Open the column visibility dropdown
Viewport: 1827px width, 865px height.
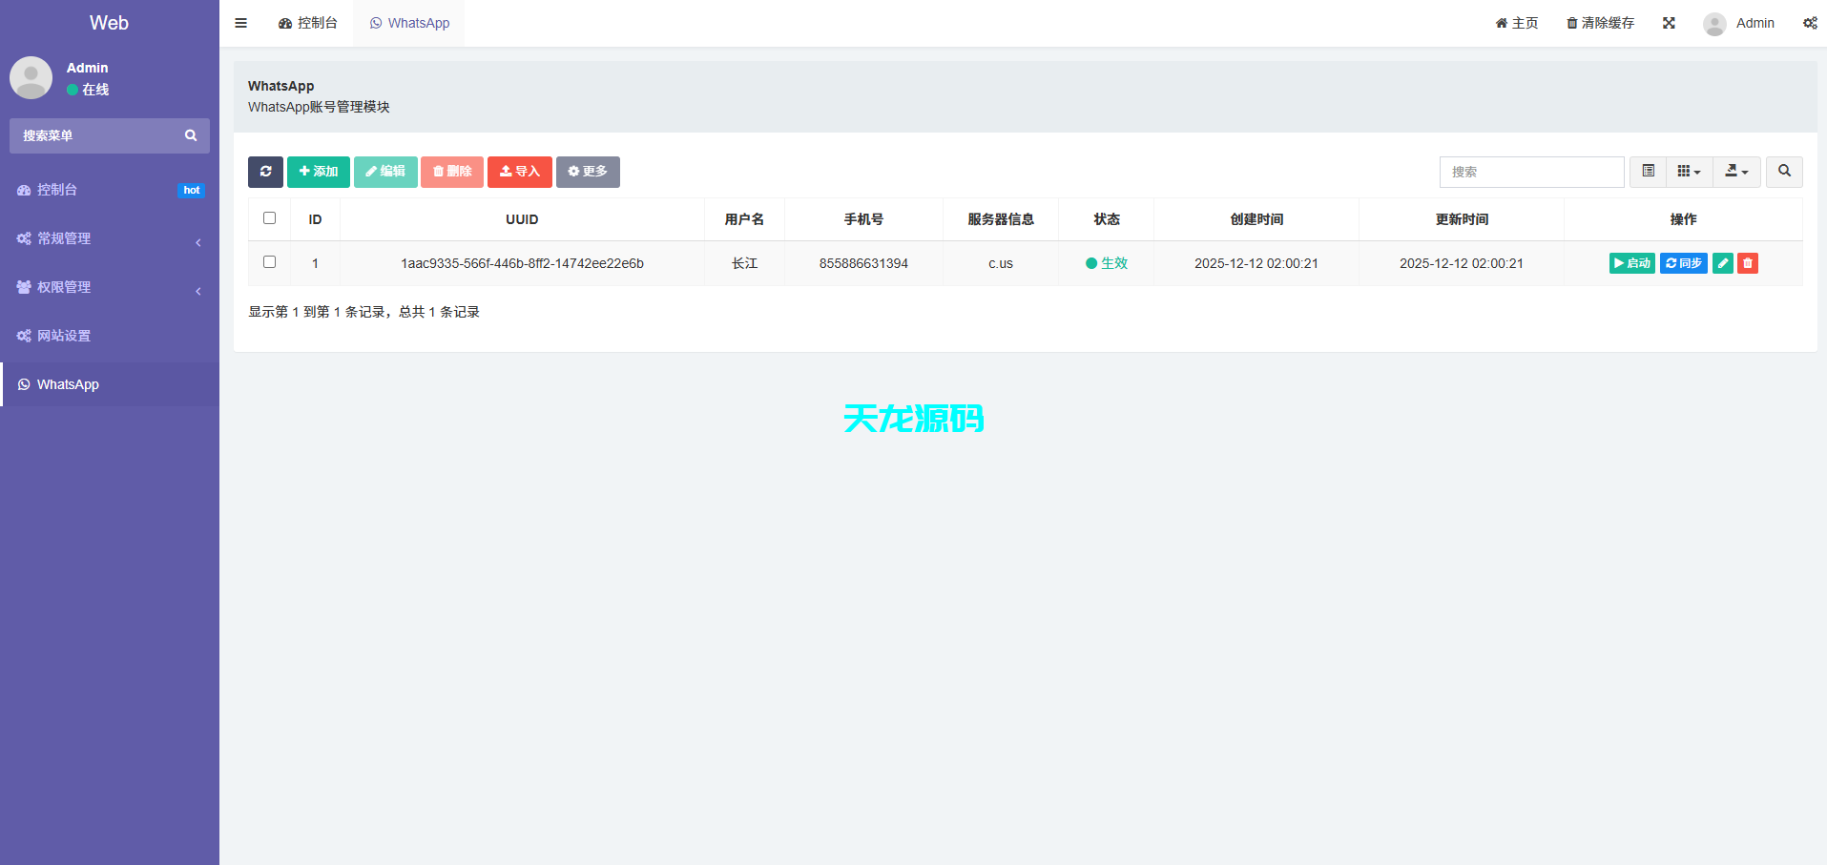click(x=1689, y=172)
